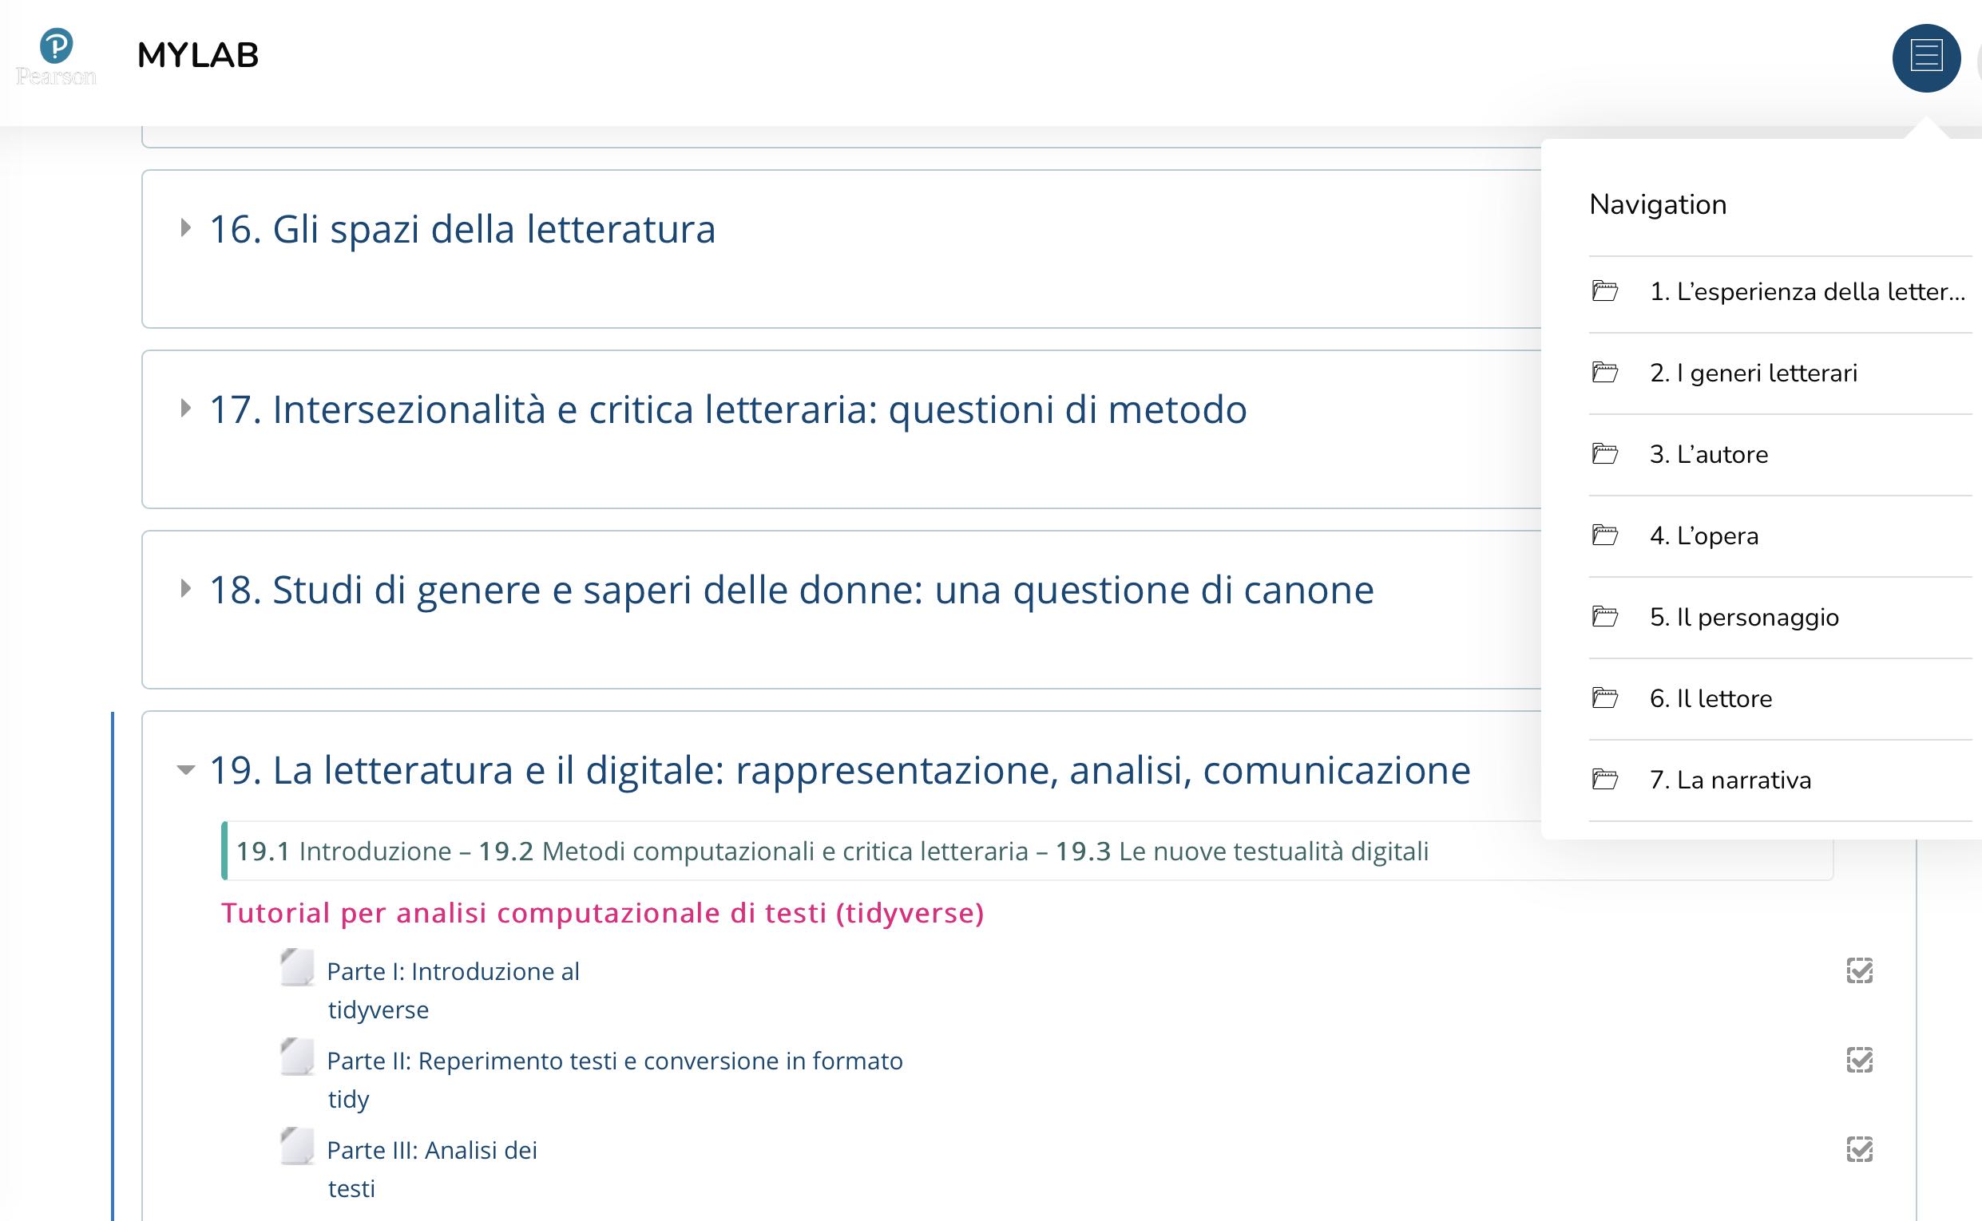The image size is (1982, 1221).
Task: Click folder icon beside Il personaggio
Action: pyautogui.click(x=1604, y=617)
